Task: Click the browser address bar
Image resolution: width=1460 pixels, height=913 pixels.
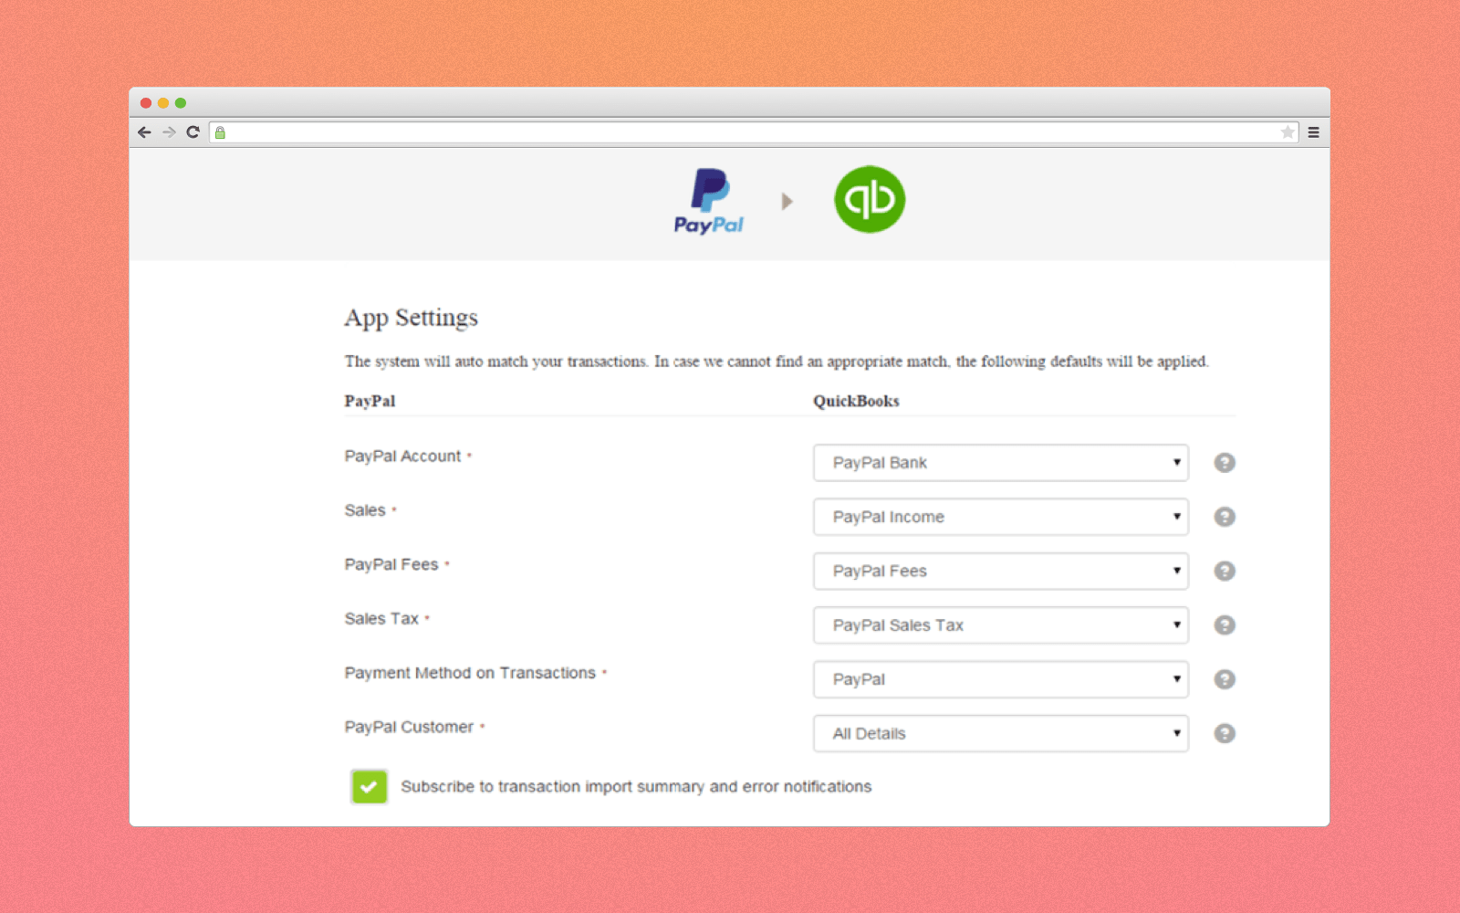Action: pos(754,132)
